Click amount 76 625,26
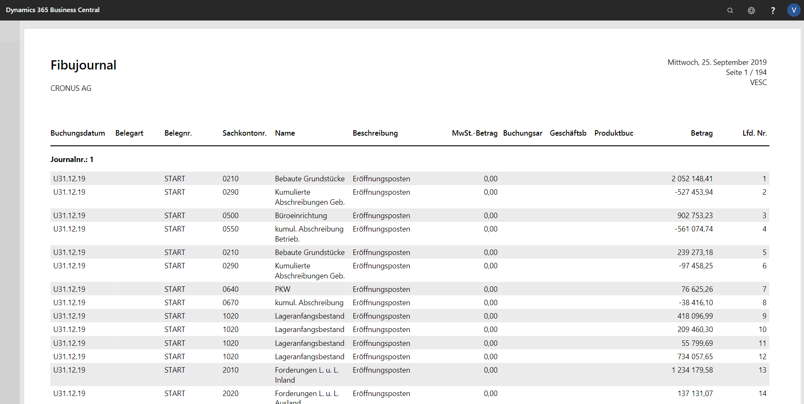The height and width of the screenshot is (404, 804). [697, 289]
